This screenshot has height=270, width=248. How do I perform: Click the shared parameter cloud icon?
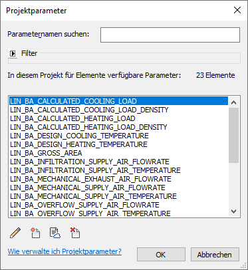pos(55,233)
